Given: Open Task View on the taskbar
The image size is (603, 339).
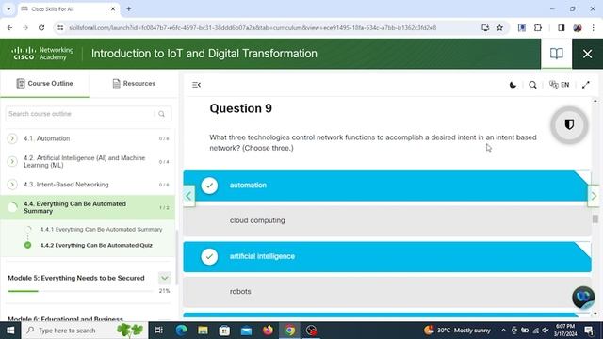Looking at the screenshot, I should coord(158,331).
